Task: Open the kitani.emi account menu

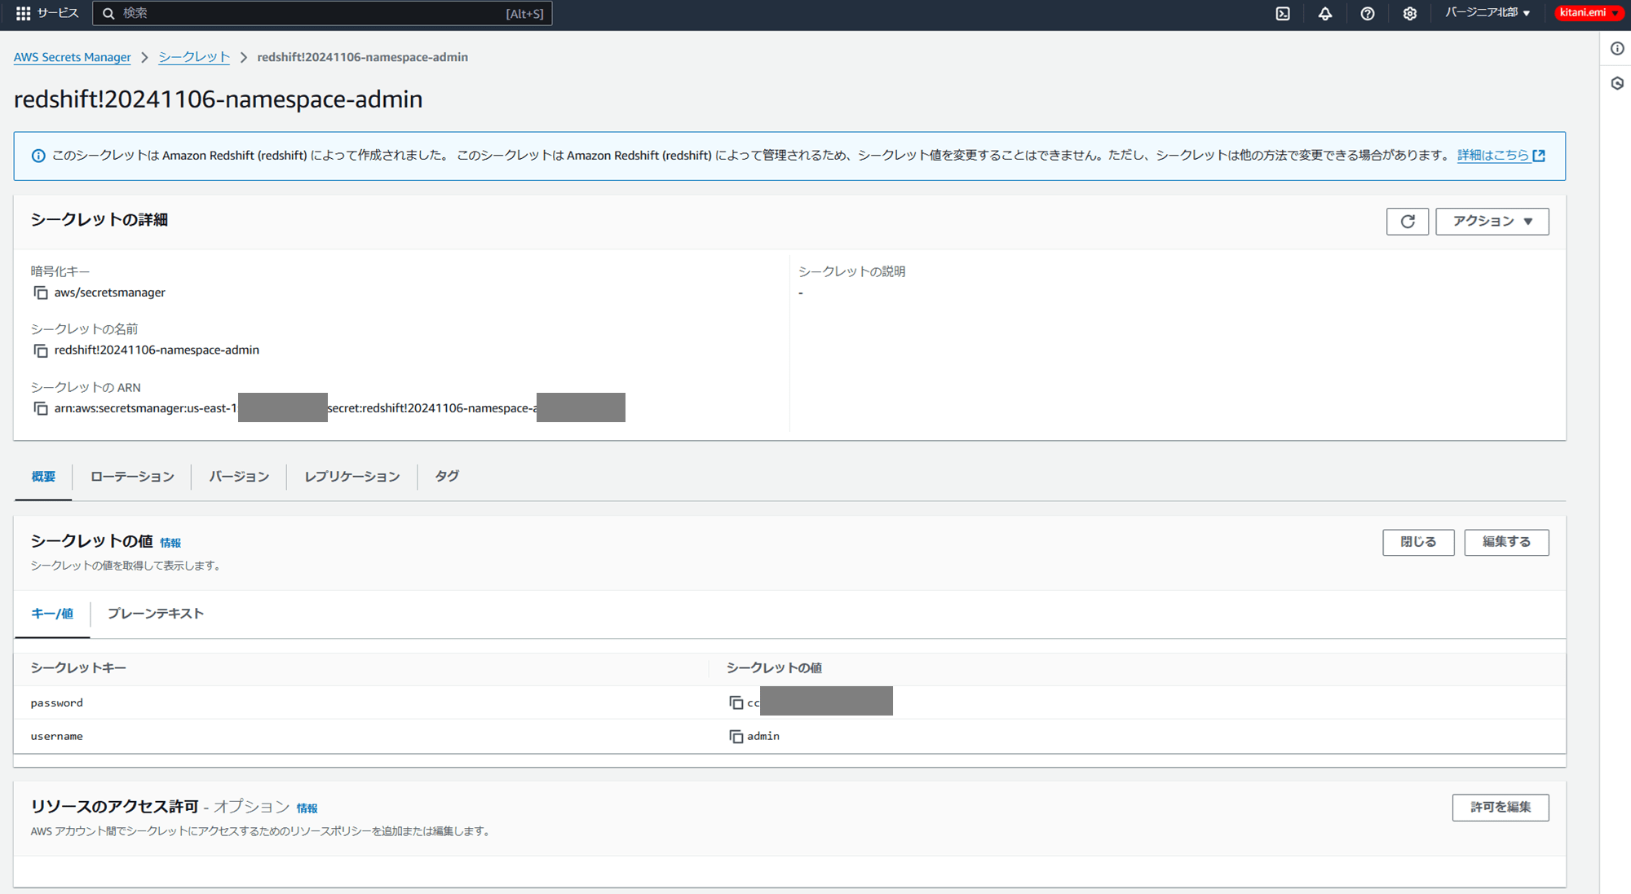Action: (1589, 13)
